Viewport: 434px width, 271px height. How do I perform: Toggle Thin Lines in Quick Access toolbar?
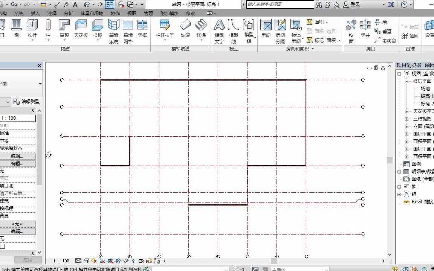coord(110,5)
